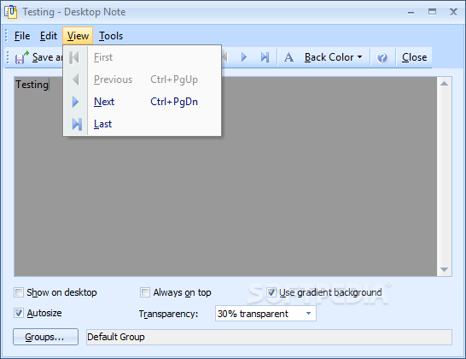Click the Desktop Note app icon in title bar
This screenshot has width=466, height=359.
11,12
